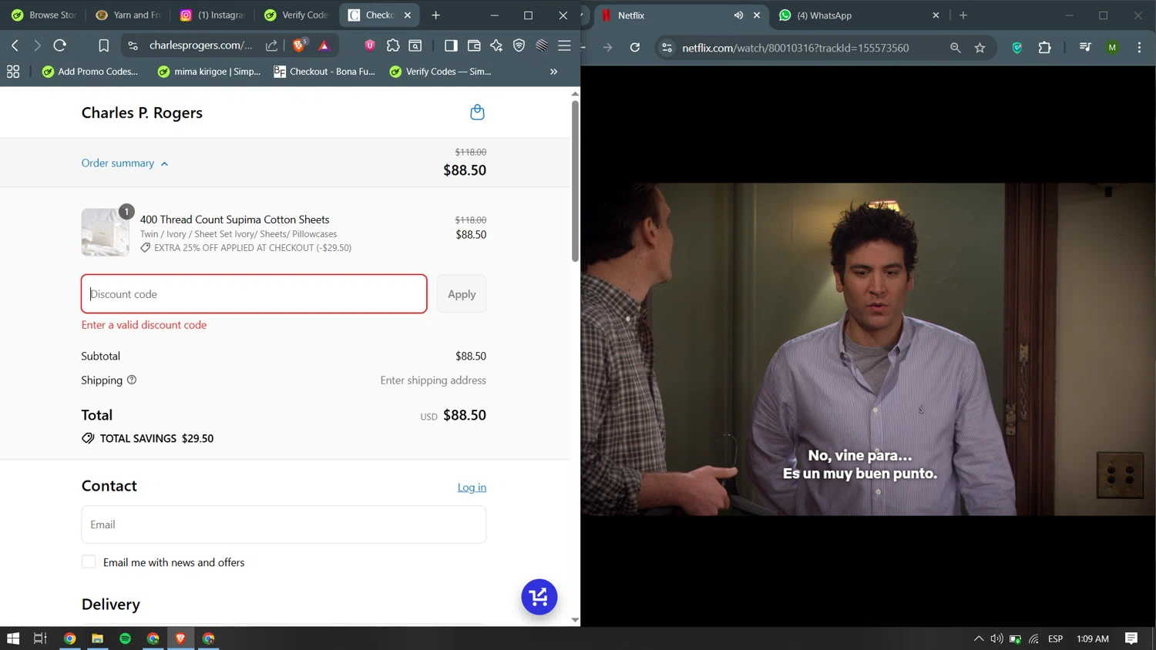Collapse the Order summary section
Screen dimensions: 1156x650
click(x=125, y=163)
